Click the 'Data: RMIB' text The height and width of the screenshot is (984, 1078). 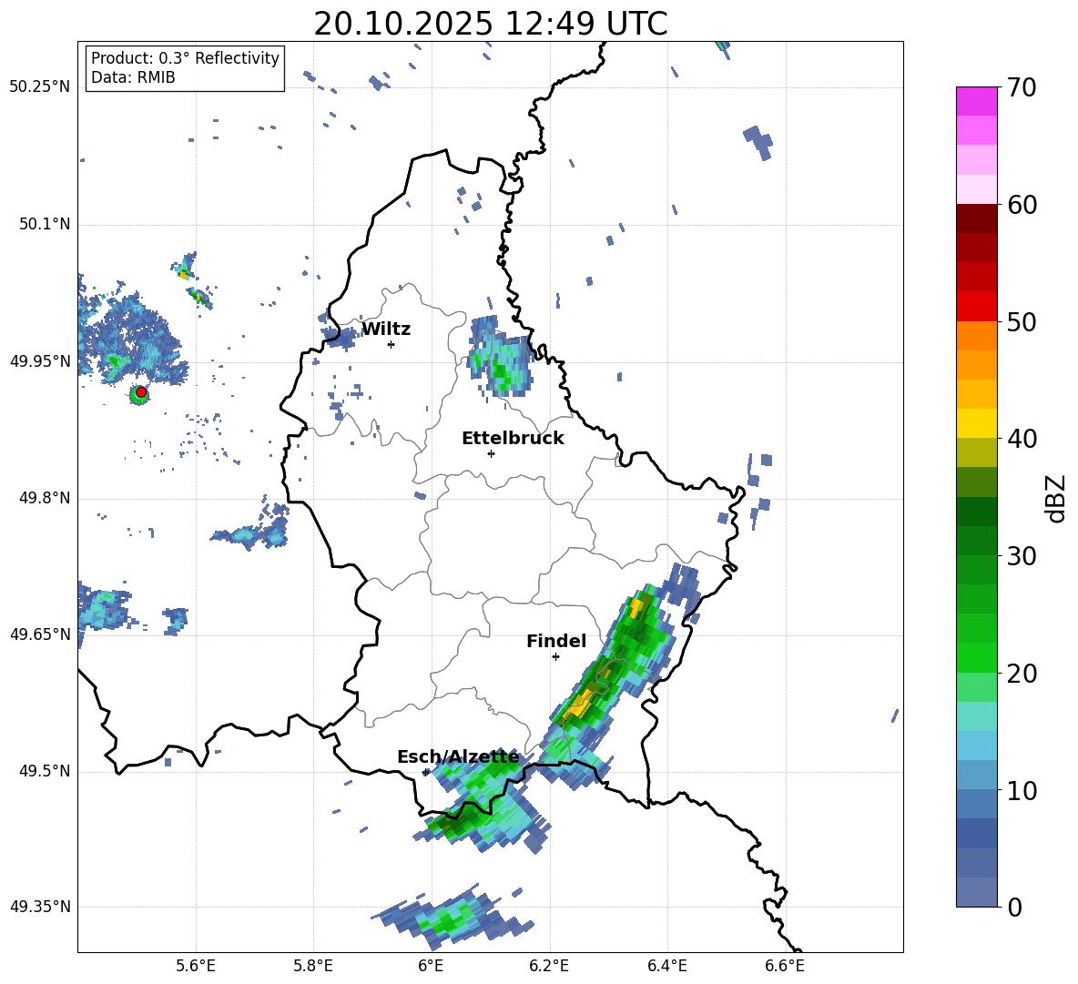pos(133,77)
